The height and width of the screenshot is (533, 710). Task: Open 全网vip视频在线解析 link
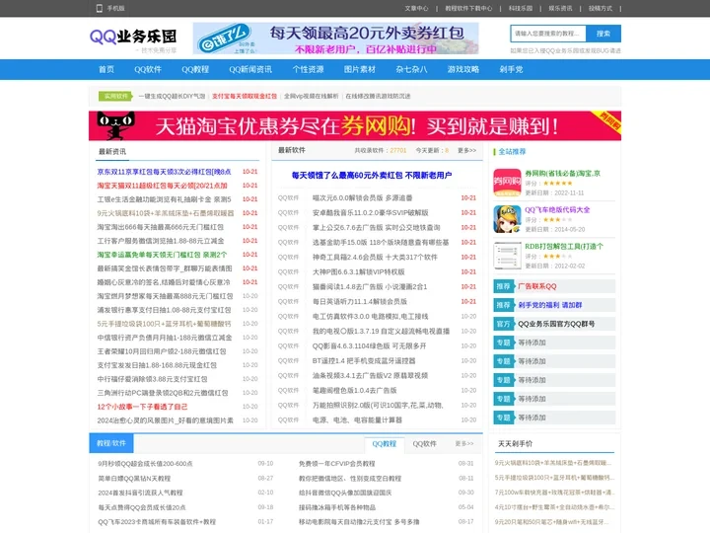pyautogui.click(x=311, y=96)
